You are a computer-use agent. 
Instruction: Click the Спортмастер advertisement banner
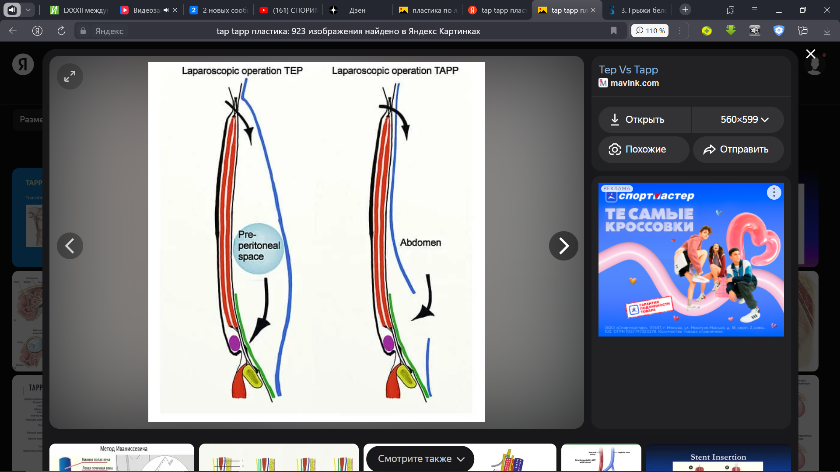pos(691,260)
